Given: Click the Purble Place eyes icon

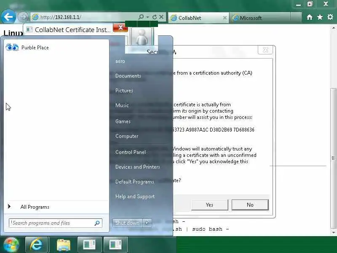Looking at the screenshot, I should (x=12, y=47).
